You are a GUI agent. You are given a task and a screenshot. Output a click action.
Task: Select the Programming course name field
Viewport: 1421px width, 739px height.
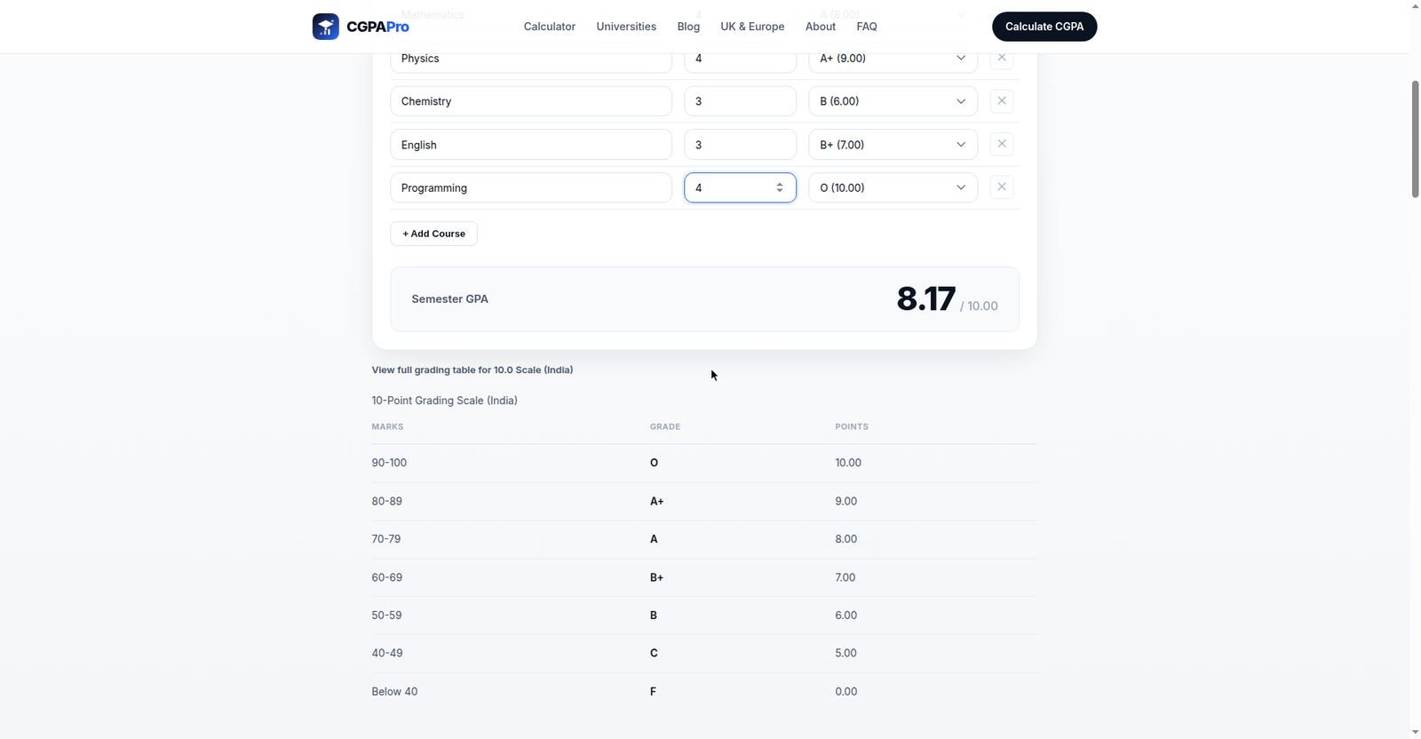pos(531,187)
